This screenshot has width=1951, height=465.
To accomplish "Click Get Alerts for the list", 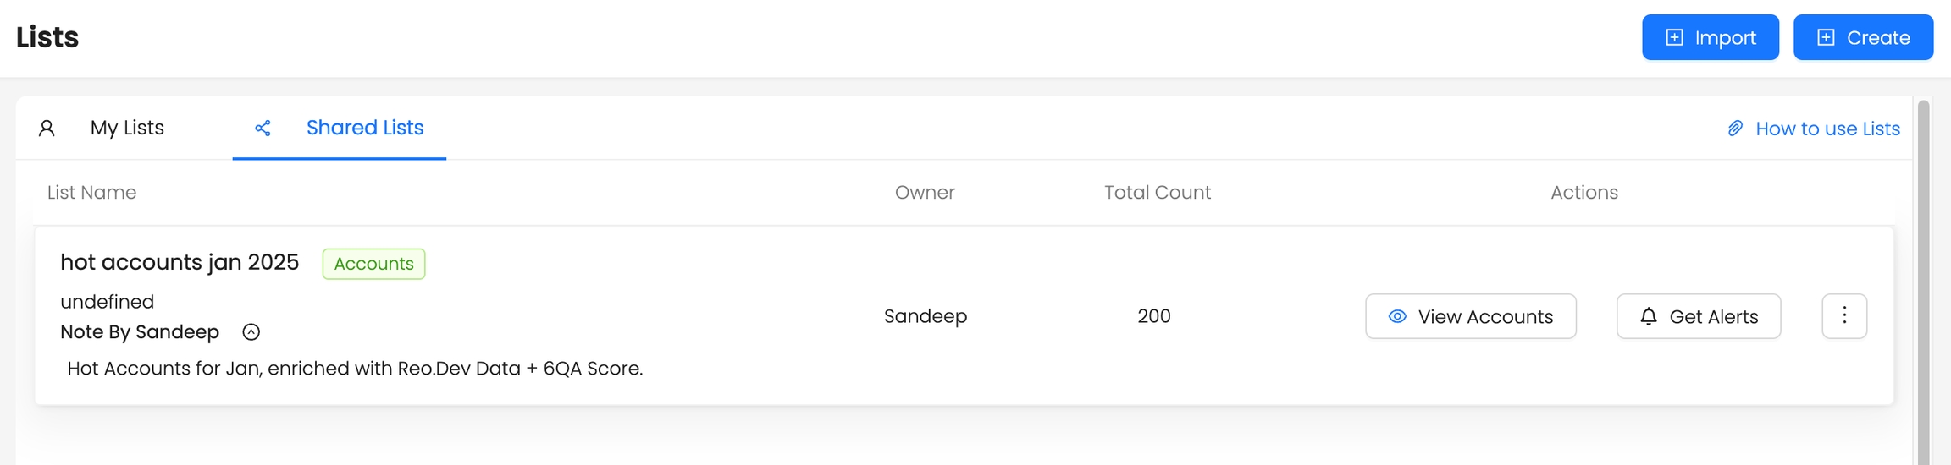I will tap(1698, 316).
